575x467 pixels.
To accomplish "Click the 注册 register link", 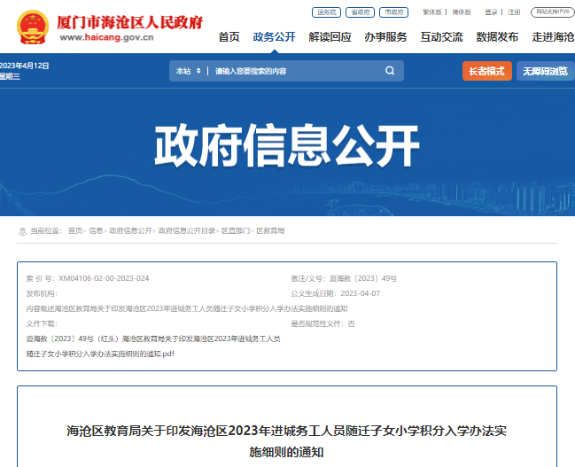I will (x=514, y=12).
